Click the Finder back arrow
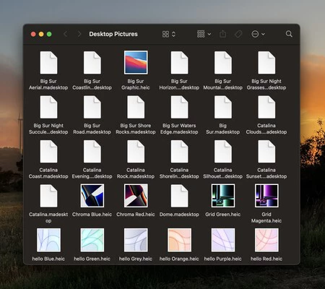The image size is (325, 289). click(x=65, y=34)
